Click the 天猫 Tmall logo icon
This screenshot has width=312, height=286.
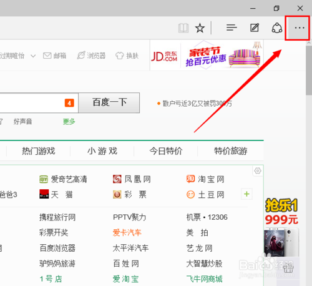[44, 194]
